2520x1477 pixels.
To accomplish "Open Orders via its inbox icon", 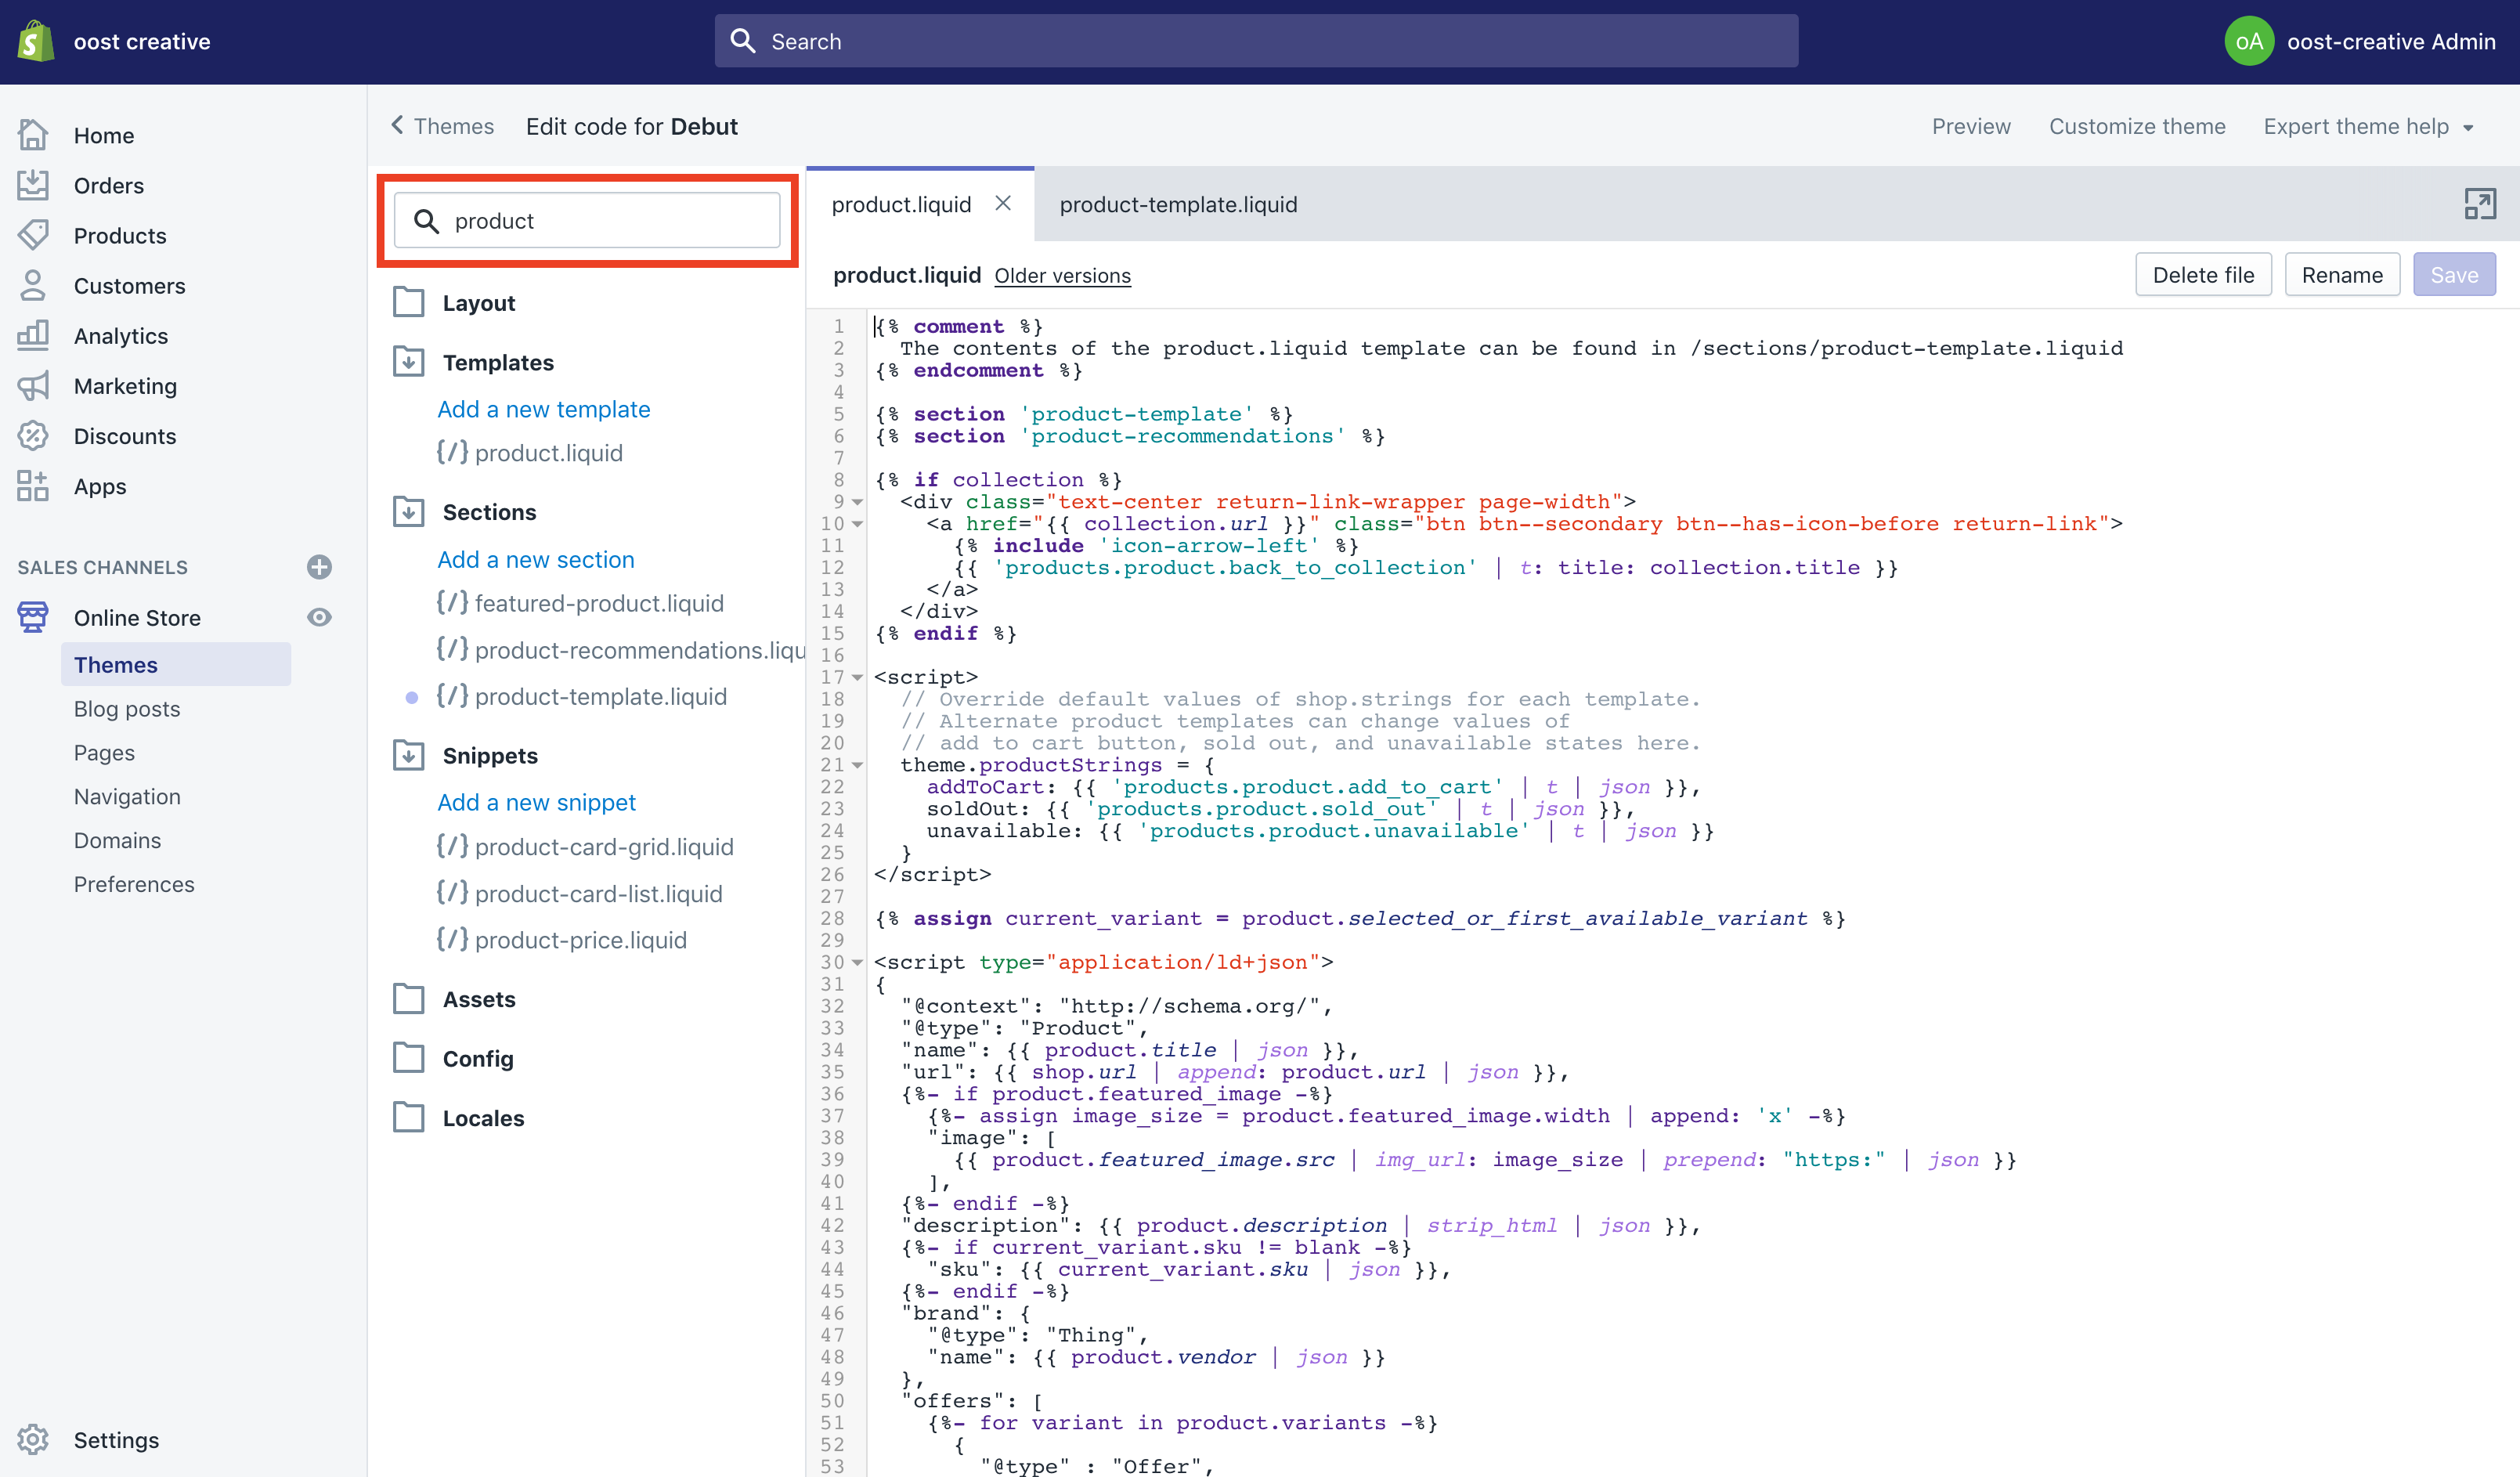I will click(x=33, y=185).
